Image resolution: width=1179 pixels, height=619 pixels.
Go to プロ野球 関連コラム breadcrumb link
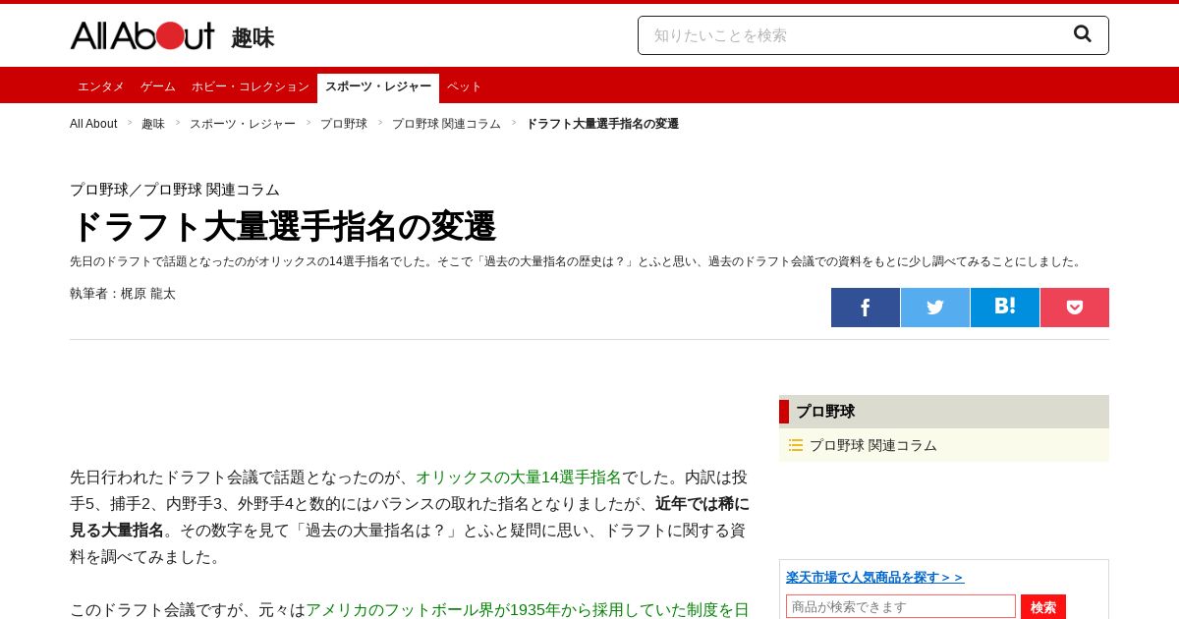(446, 124)
